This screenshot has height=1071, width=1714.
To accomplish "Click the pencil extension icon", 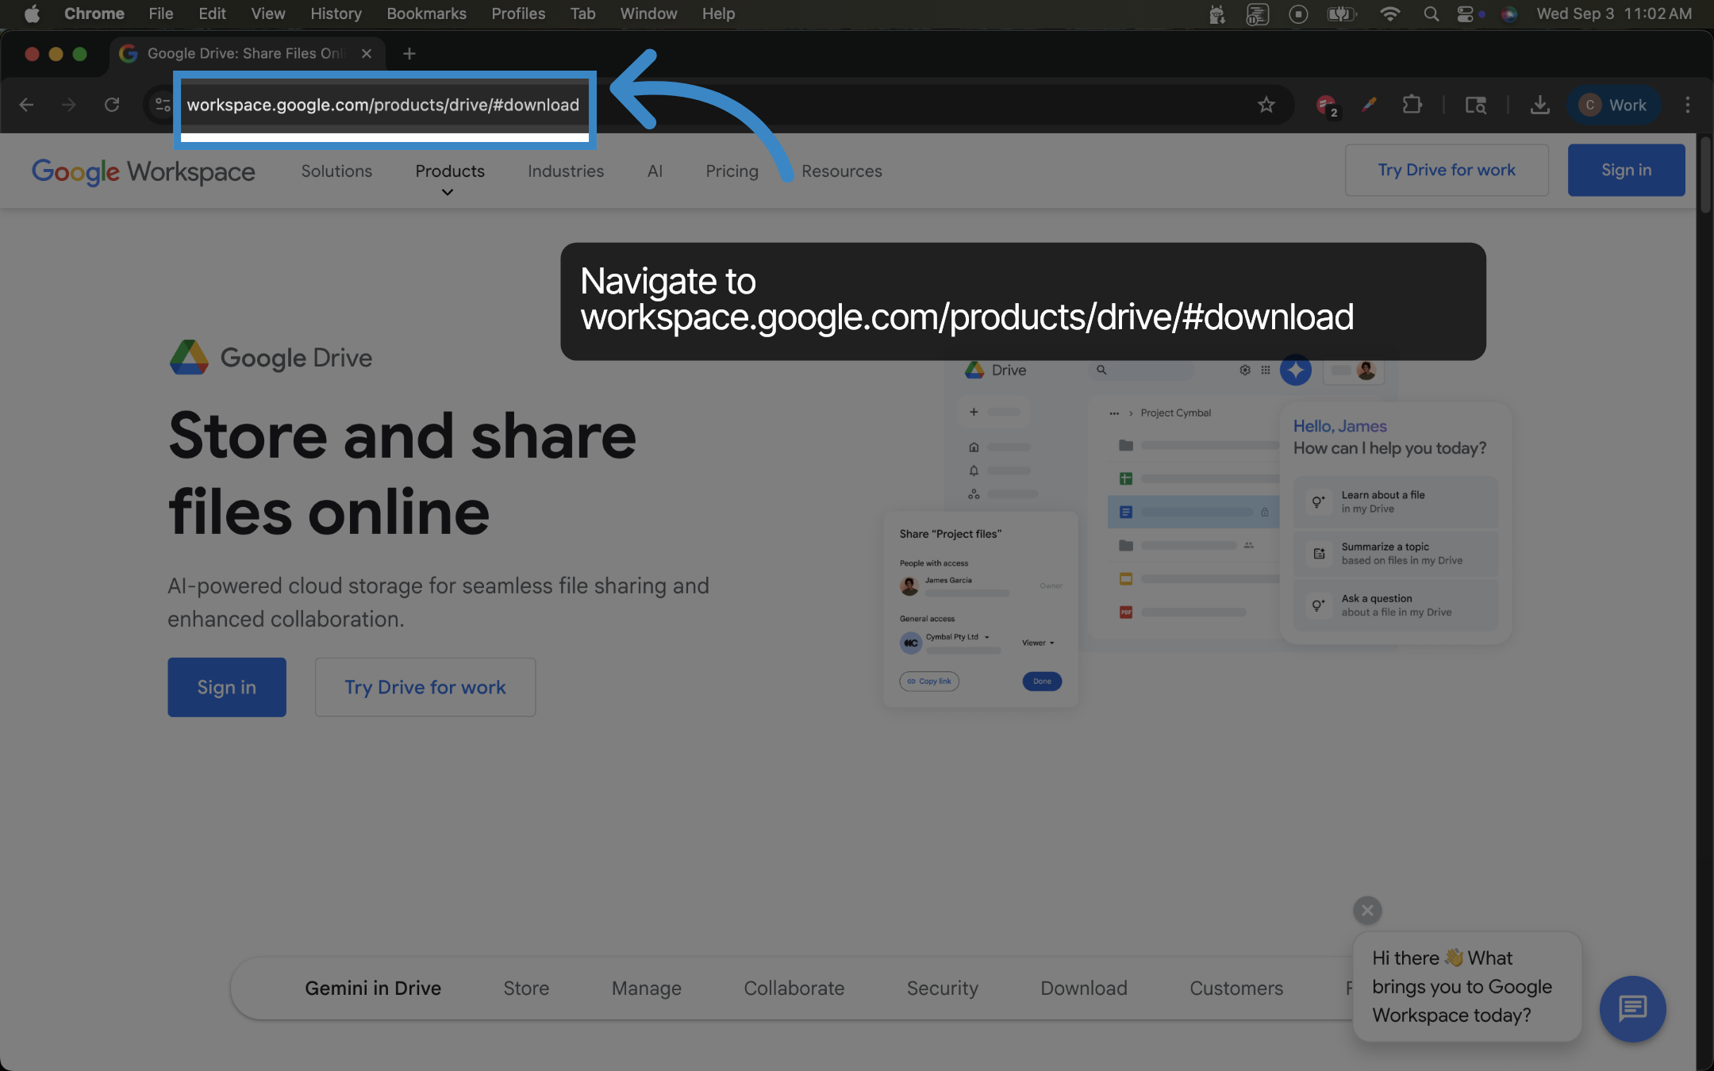I will pos(1369,105).
